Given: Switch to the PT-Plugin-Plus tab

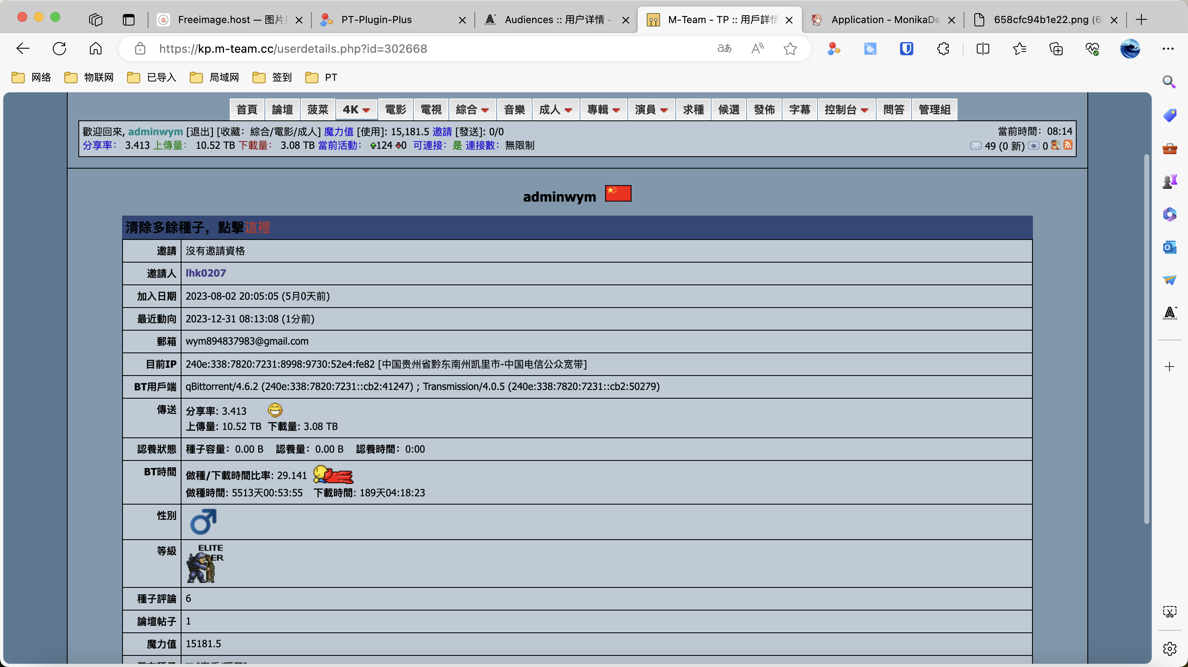Looking at the screenshot, I should 376,20.
